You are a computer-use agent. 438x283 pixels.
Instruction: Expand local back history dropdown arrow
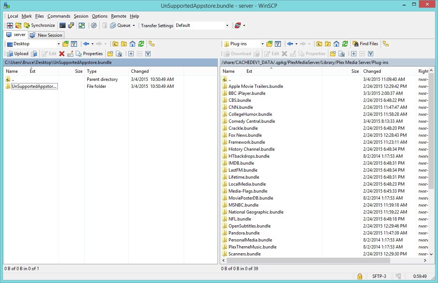click(x=92, y=44)
